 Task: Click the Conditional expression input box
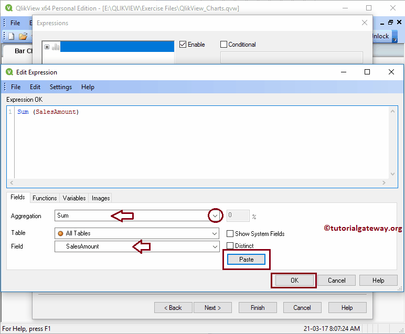(x=291, y=57)
